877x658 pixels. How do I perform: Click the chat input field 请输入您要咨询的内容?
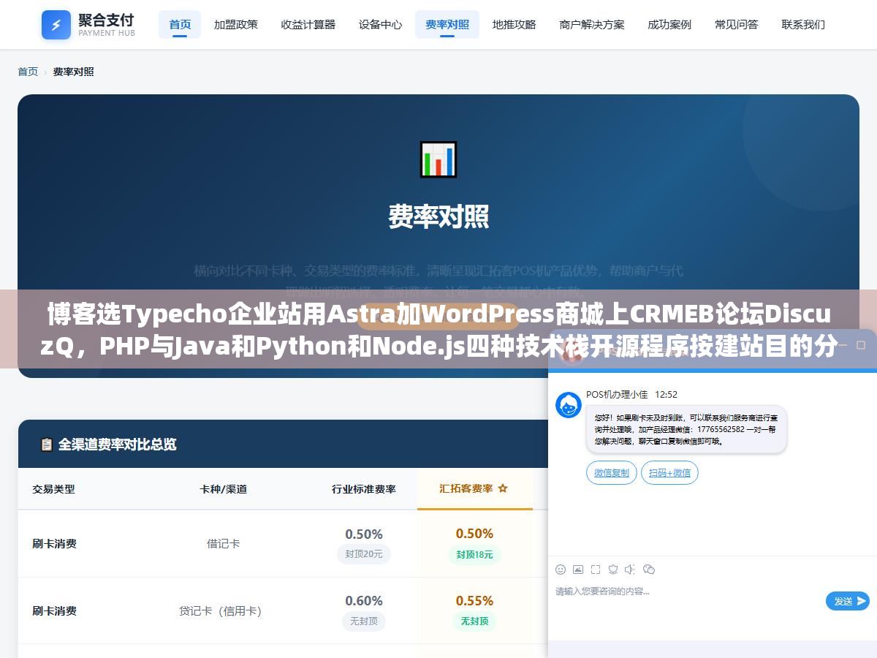tap(687, 591)
